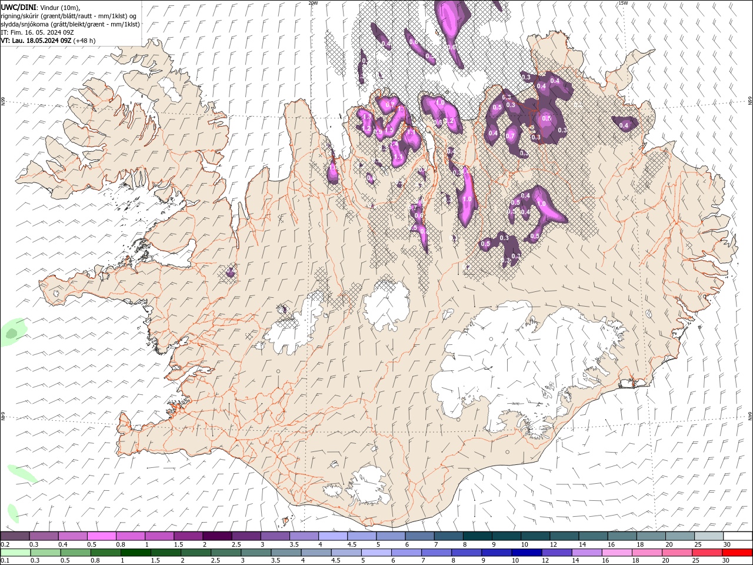
Task: Click the '0.1' legend value label
Action: coord(5,561)
